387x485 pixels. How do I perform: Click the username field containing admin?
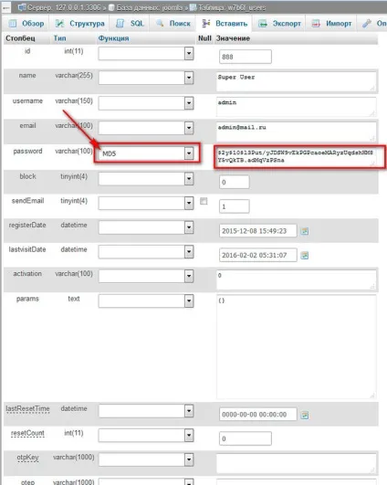(297, 107)
